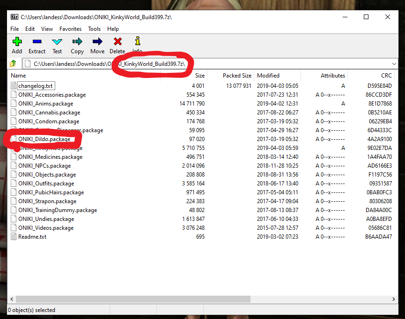Open the Favorites menu
405x319 pixels.
click(x=70, y=29)
